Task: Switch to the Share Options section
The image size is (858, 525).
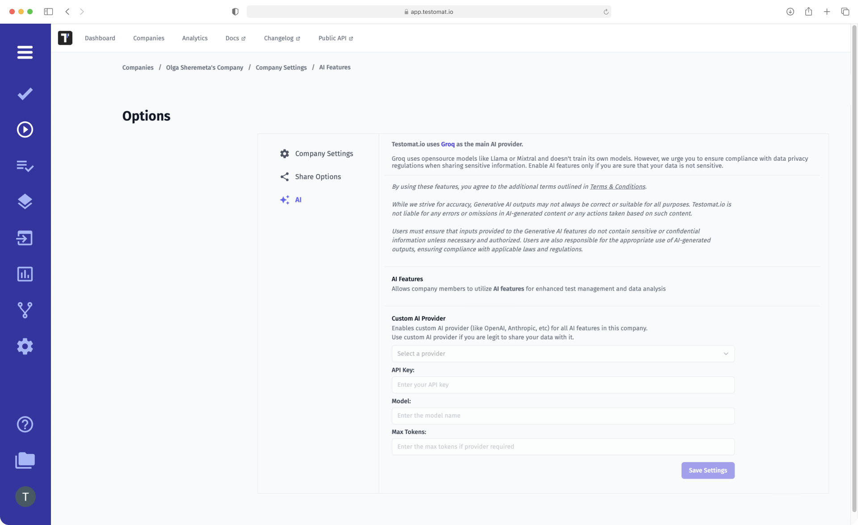Action: tap(317, 176)
